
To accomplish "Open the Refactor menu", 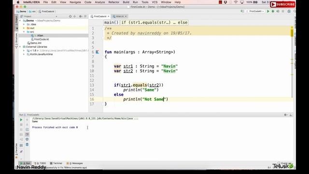I will 114,2.
